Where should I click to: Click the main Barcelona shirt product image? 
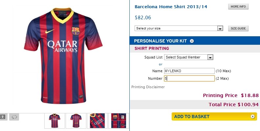click(63, 56)
